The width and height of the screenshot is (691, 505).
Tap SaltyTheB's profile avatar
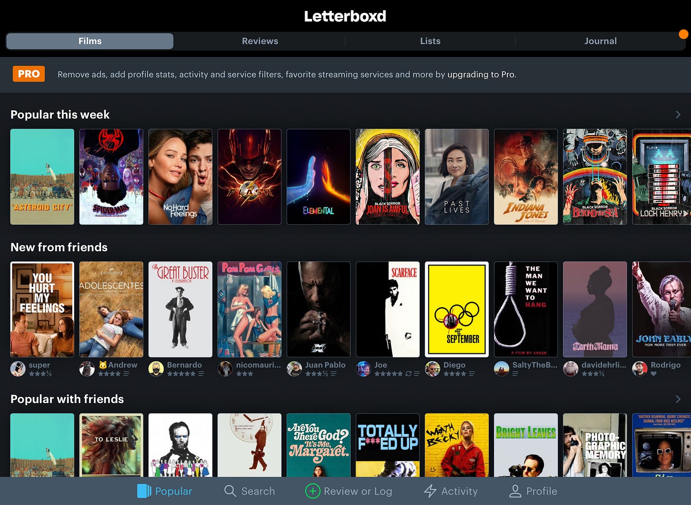(502, 369)
